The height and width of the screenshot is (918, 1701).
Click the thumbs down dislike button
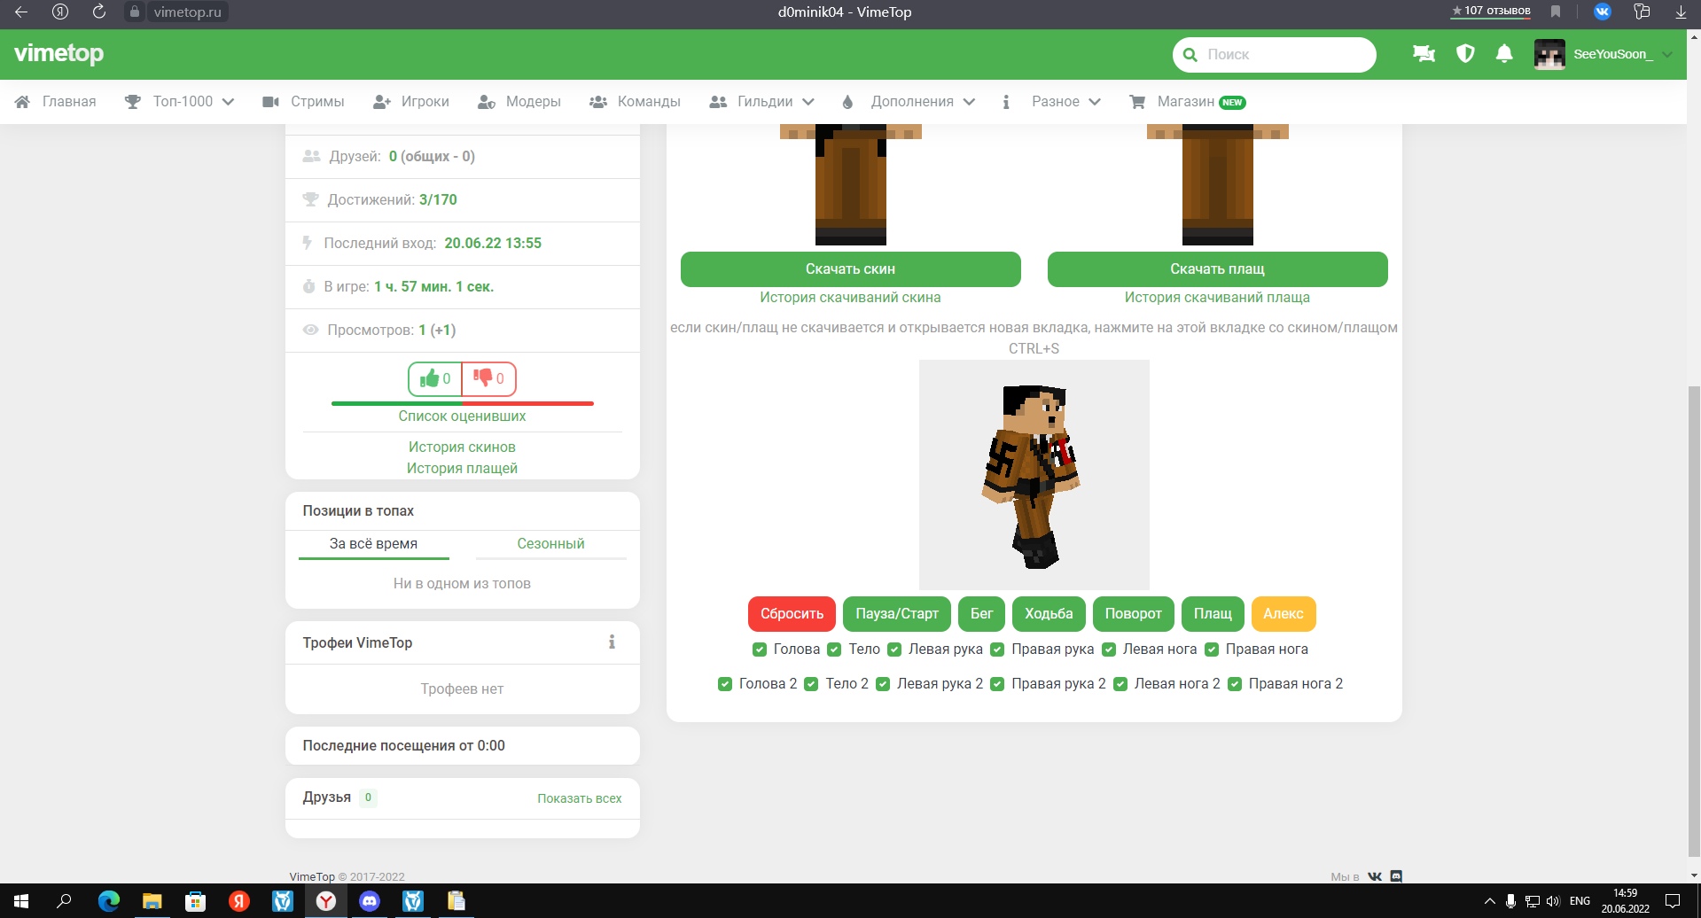[488, 379]
